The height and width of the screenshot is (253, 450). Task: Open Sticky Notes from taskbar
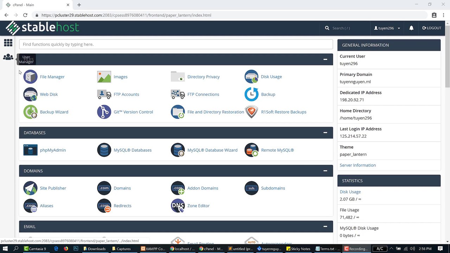pyautogui.click(x=298, y=249)
